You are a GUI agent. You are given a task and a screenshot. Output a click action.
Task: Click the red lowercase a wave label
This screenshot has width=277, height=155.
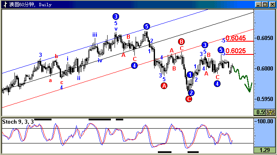pyautogui.click(x=50, y=81)
